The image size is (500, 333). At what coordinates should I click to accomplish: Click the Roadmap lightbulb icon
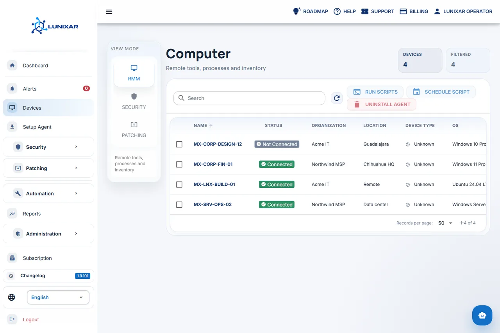coord(297,11)
